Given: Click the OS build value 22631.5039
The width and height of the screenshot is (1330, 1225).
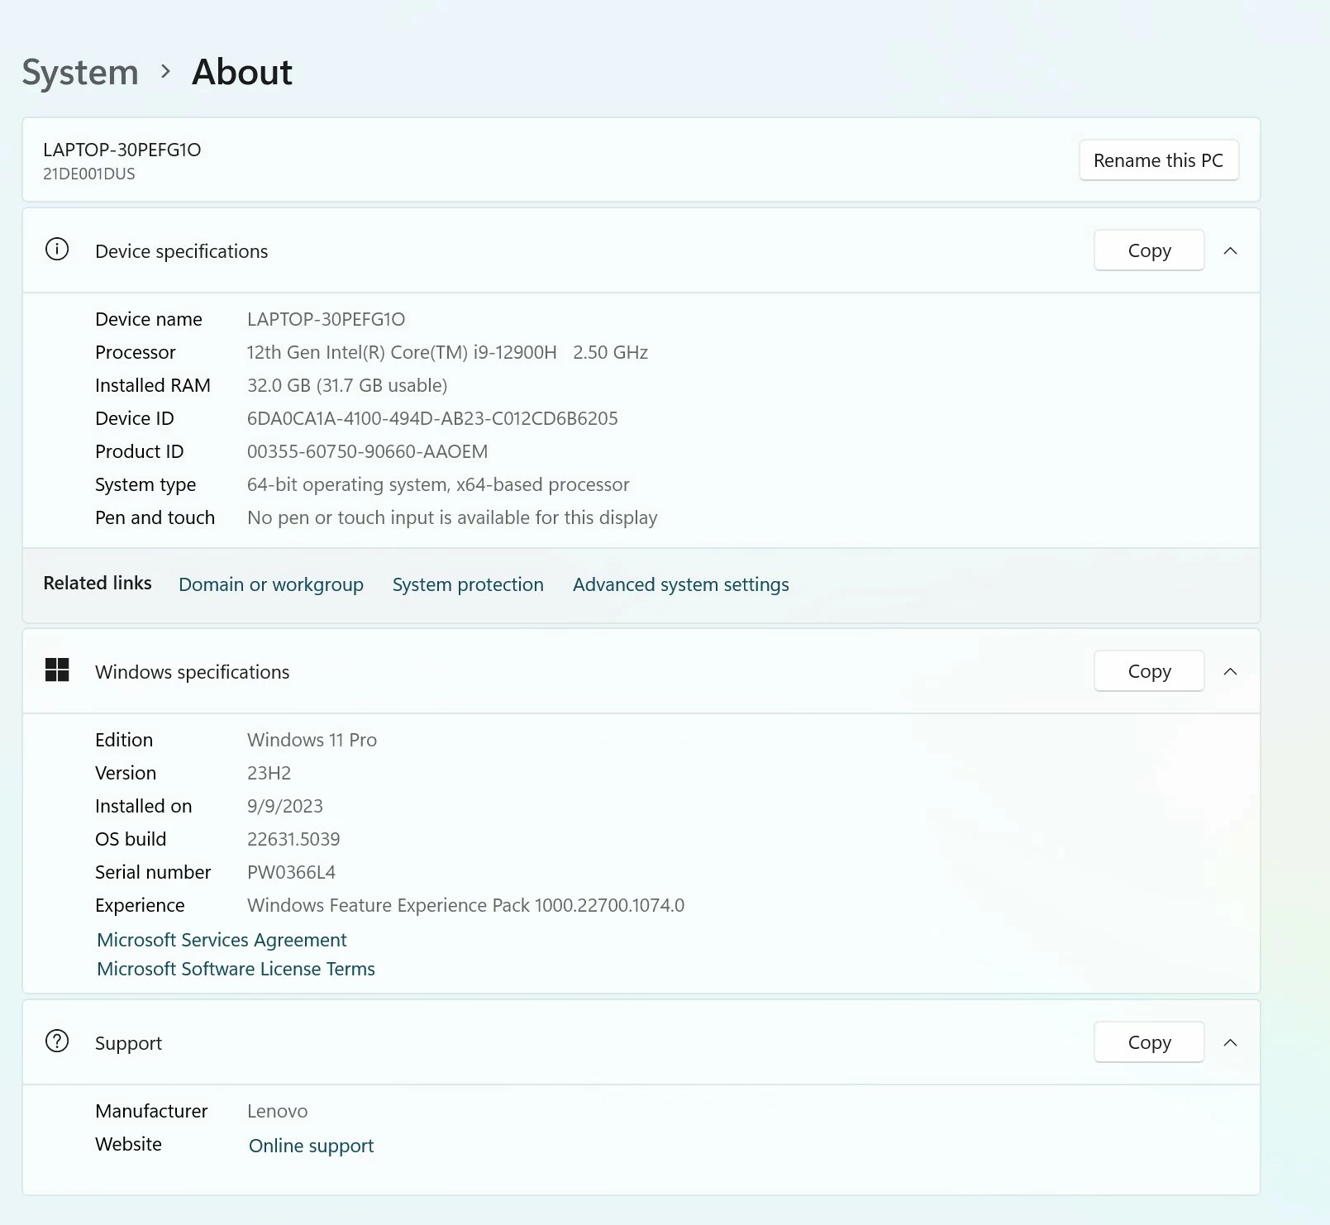Looking at the screenshot, I should tap(293, 839).
